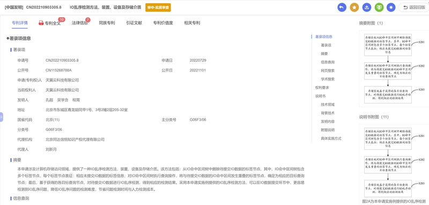Click the green monitor display icon
The height and width of the screenshot is (205, 429).
pos(379,8)
